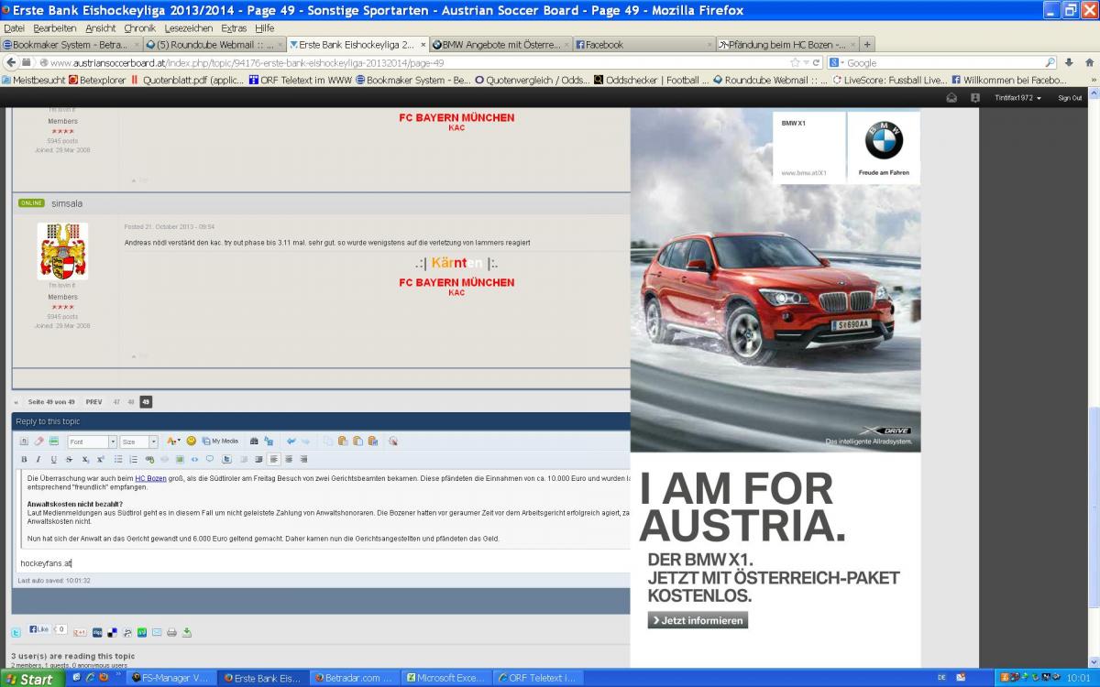Switch to the BMW Angebote tab
This screenshot has width=1100, height=687.
click(x=500, y=44)
